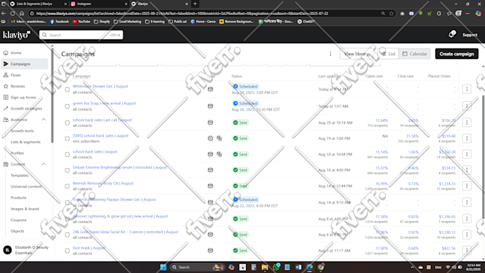Collapse the Content section in sidebar

click(x=44, y=164)
